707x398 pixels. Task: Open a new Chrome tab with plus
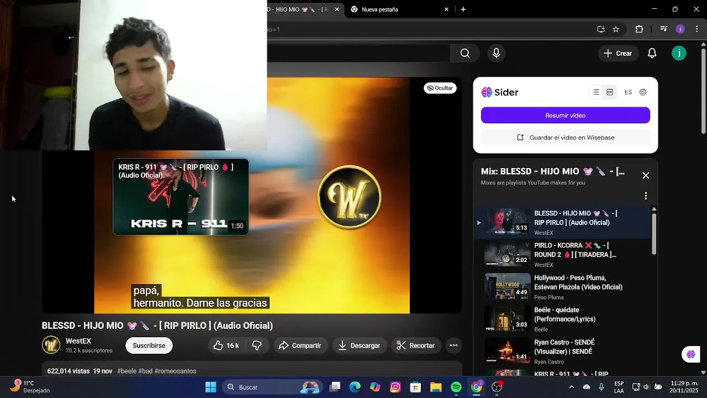coord(463,9)
